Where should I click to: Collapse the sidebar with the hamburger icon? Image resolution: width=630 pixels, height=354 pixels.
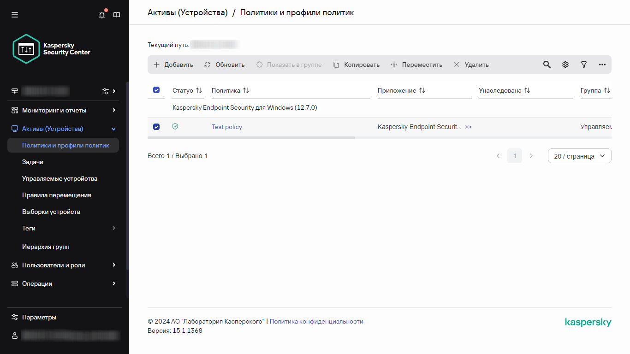coord(14,15)
